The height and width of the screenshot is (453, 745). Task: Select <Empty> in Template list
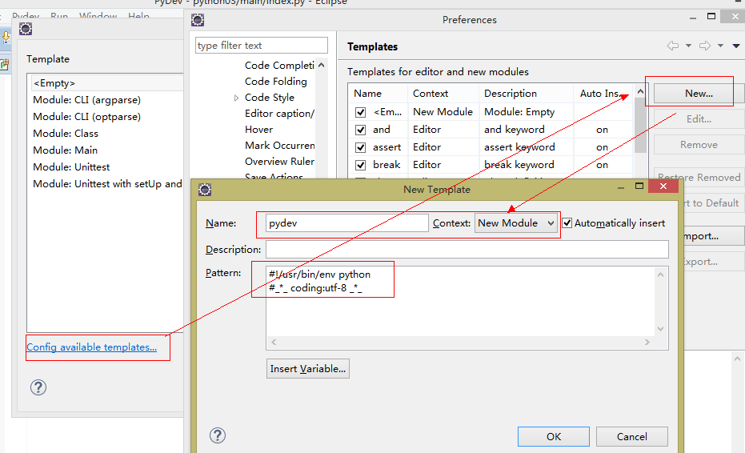107,82
